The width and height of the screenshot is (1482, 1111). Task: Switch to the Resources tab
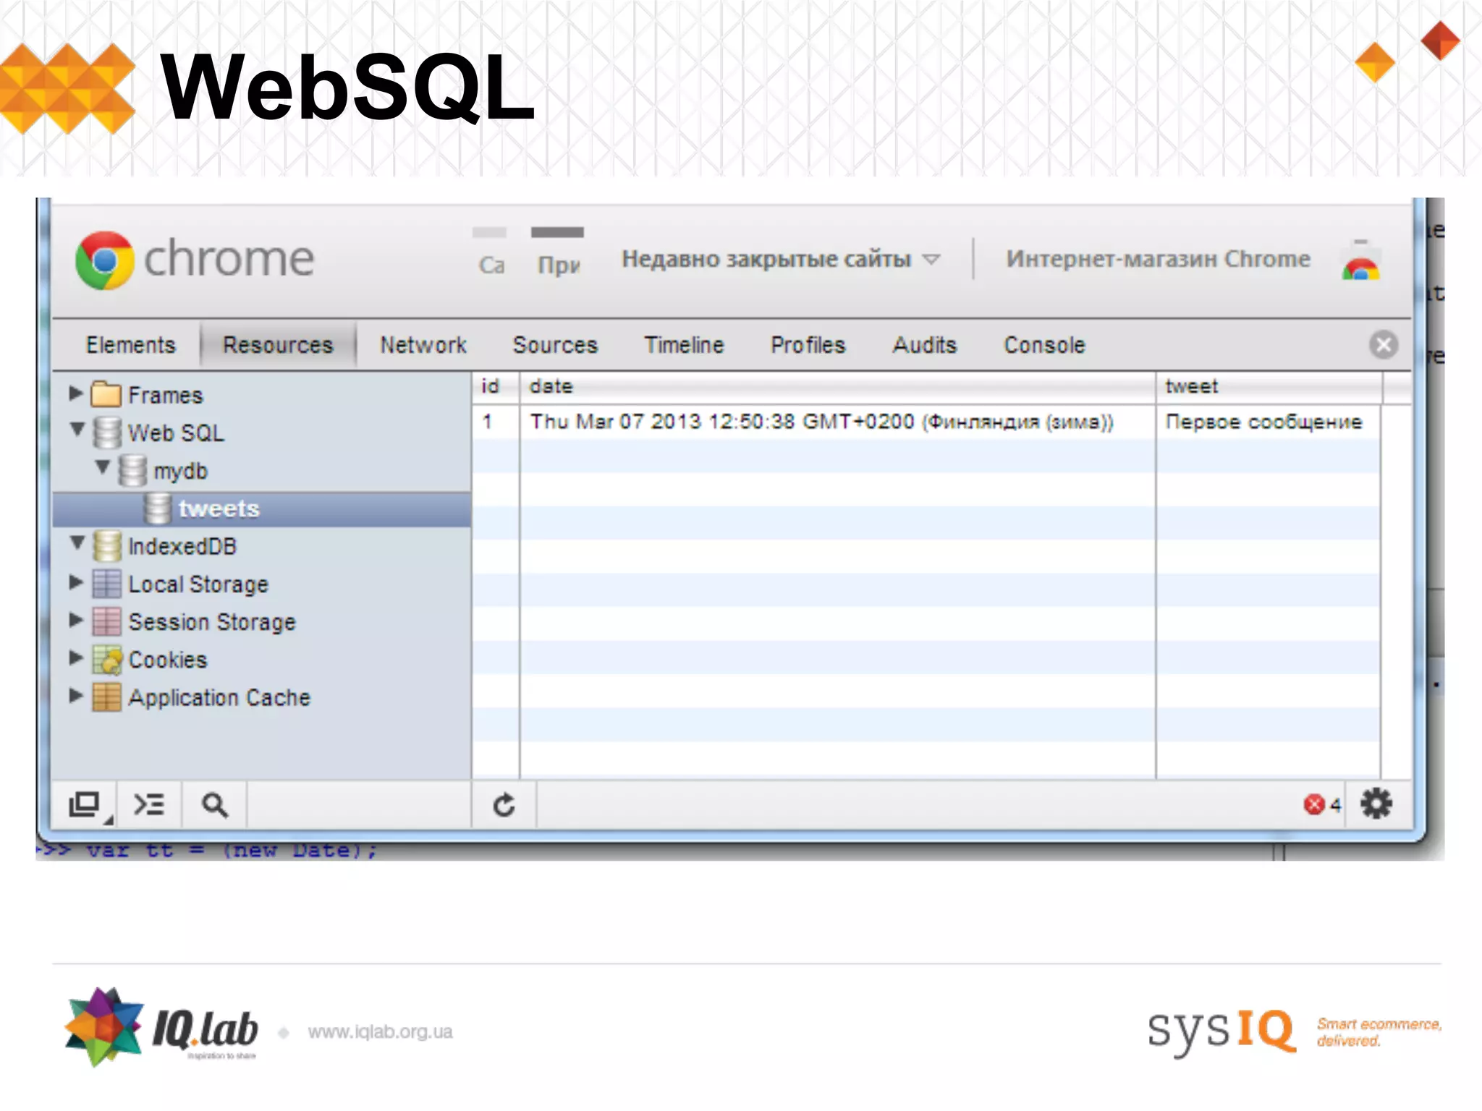(278, 345)
